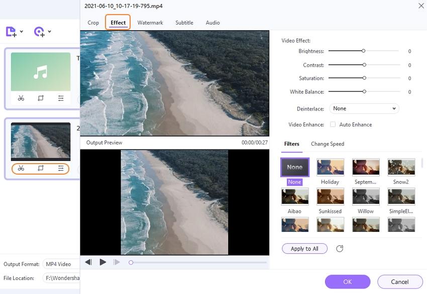Expand the Load DVD dropdown arrow
427x294 pixels.
tap(49, 32)
